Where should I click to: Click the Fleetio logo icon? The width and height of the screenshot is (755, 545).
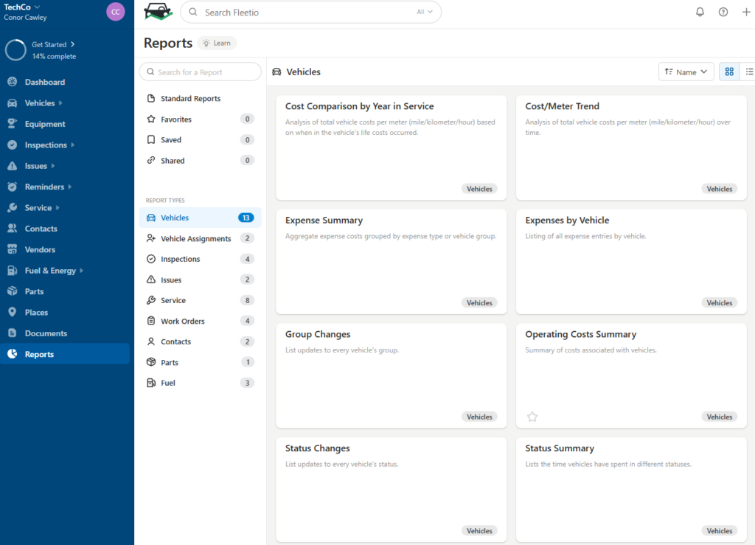(158, 12)
